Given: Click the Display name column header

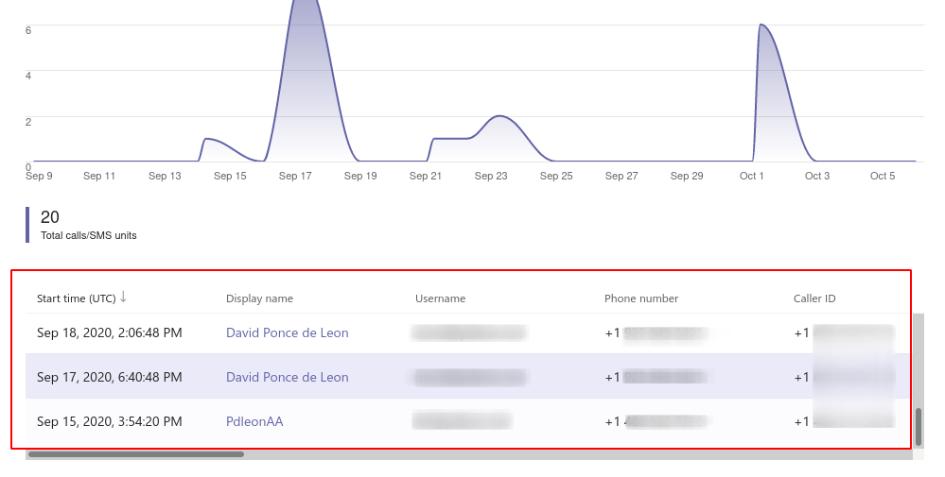Looking at the screenshot, I should click(x=259, y=298).
